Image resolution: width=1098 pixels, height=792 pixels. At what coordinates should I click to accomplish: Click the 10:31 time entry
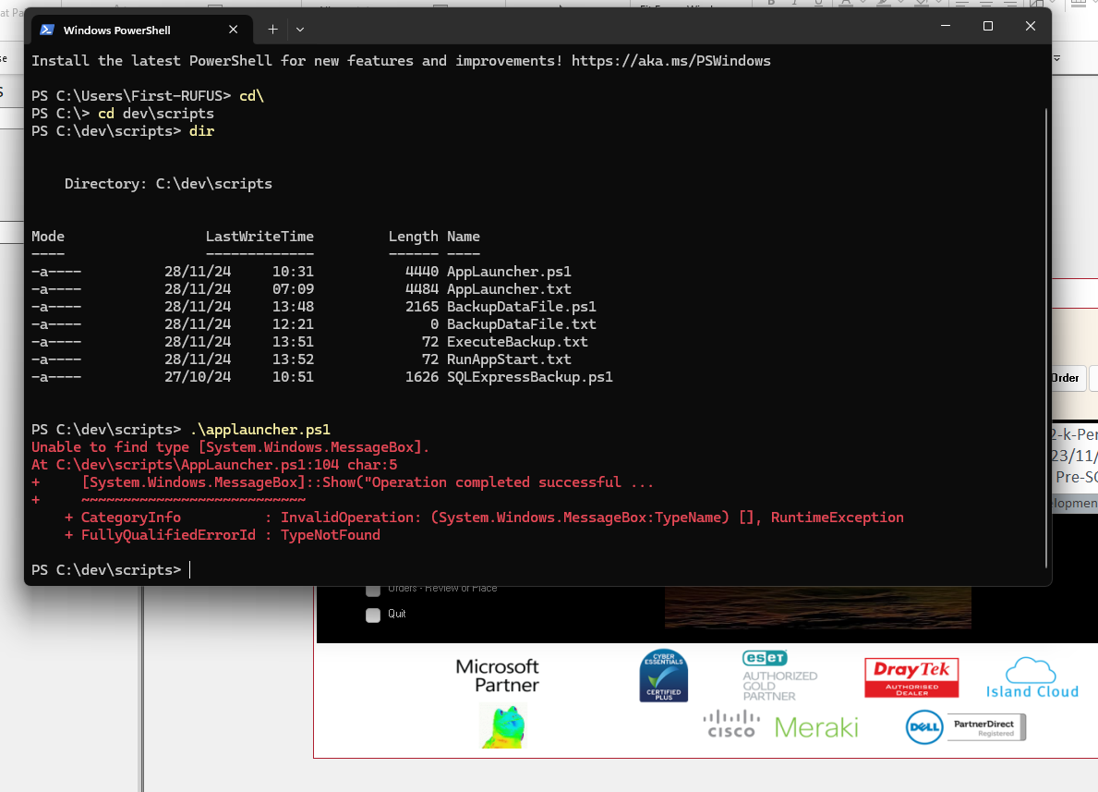pos(293,272)
